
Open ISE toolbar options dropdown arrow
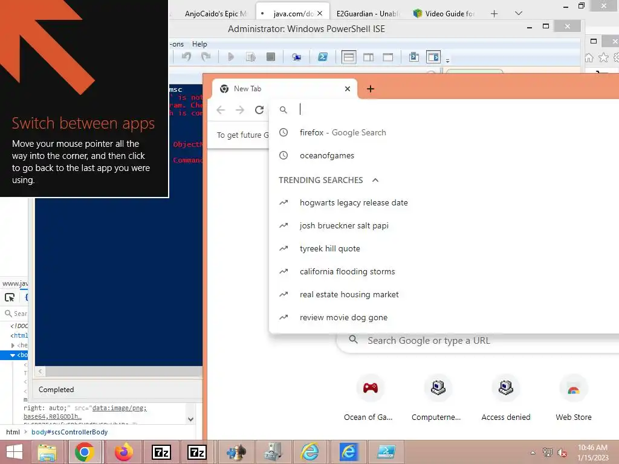tap(448, 61)
